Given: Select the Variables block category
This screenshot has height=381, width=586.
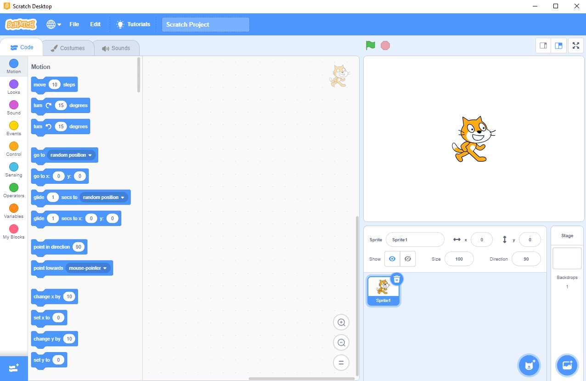Looking at the screenshot, I should coord(14,211).
